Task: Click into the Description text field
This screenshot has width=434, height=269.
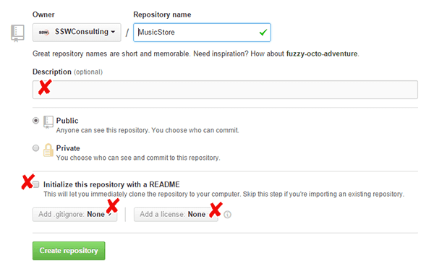Action: pyautogui.click(x=225, y=90)
